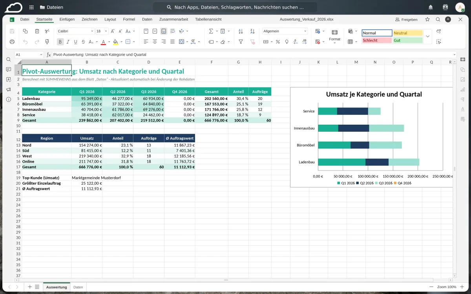Viewport: 471px width, 294px height.
Task: Click the Paste clipboard icon
Action: tap(37, 31)
